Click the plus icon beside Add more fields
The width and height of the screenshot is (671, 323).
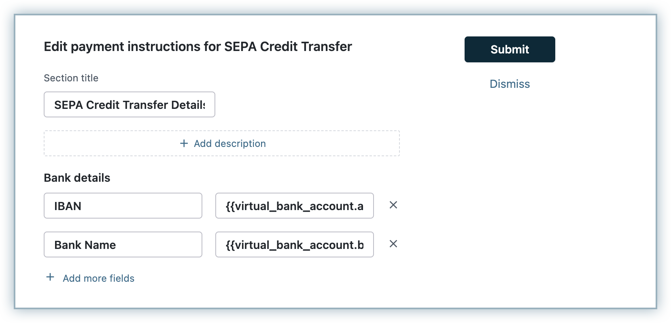pyautogui.click(x=50, y=277)
